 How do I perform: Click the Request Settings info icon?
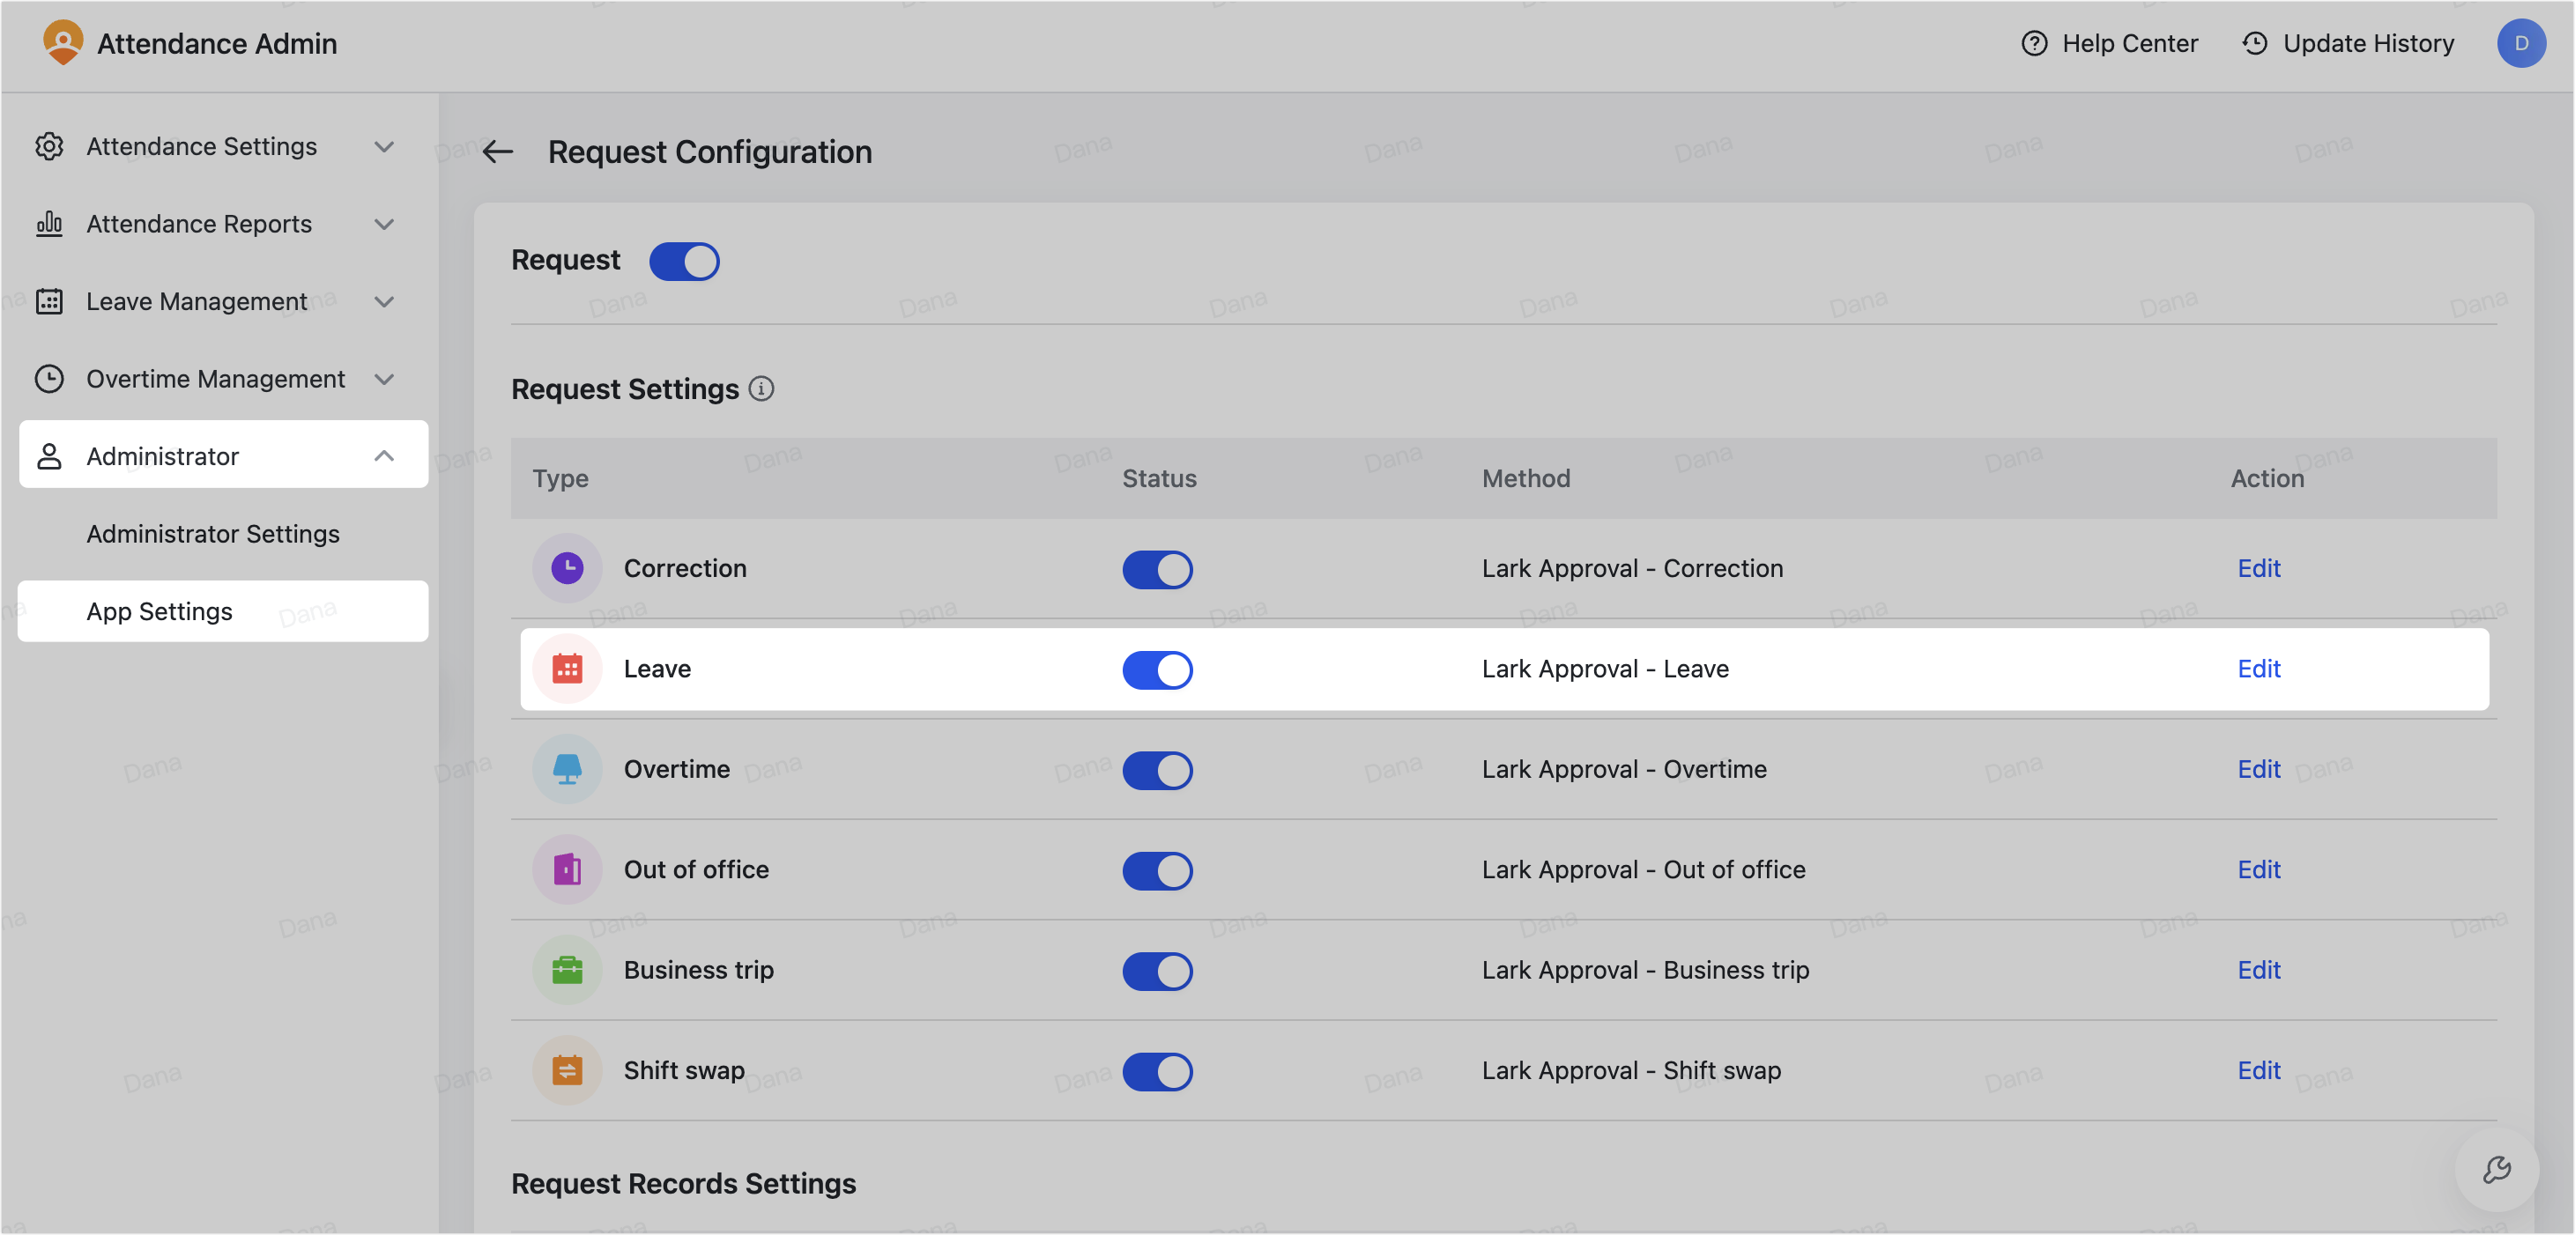tap(761, 389)
